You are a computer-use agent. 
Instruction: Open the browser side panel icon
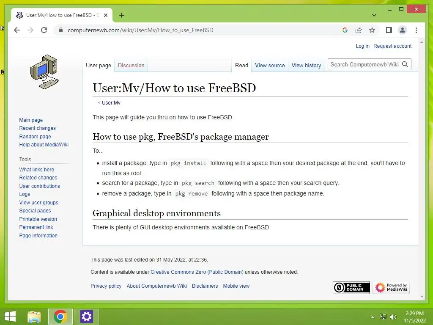(x=389, y=30)
